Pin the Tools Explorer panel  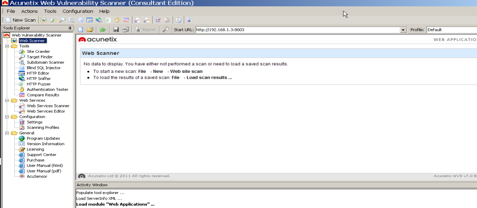point(70,28)
